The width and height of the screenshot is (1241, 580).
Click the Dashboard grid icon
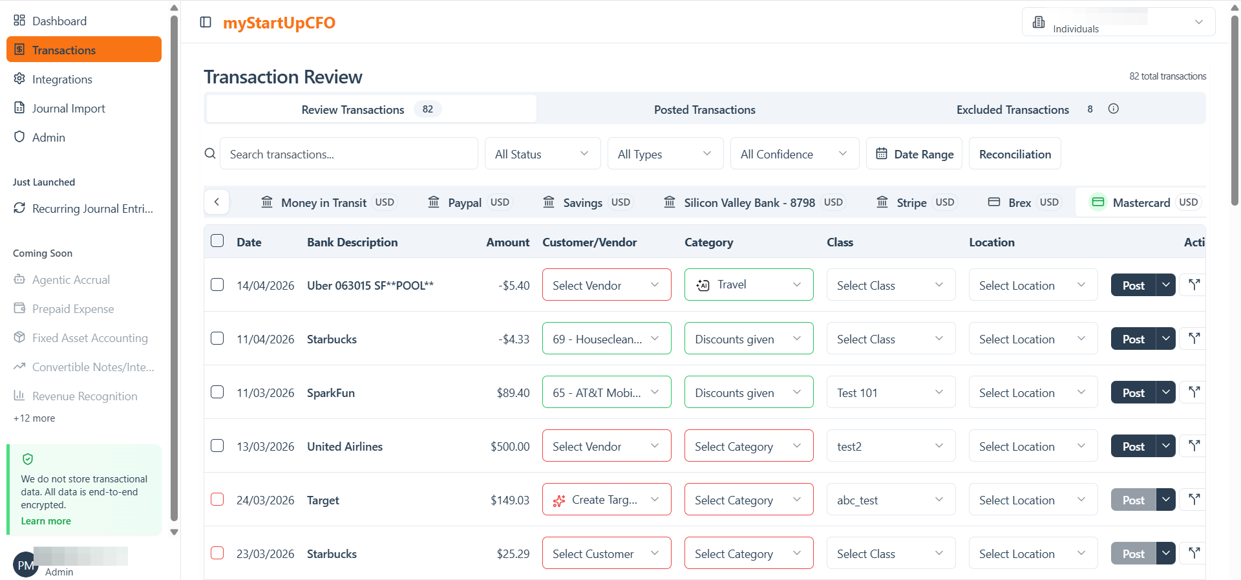19,21
